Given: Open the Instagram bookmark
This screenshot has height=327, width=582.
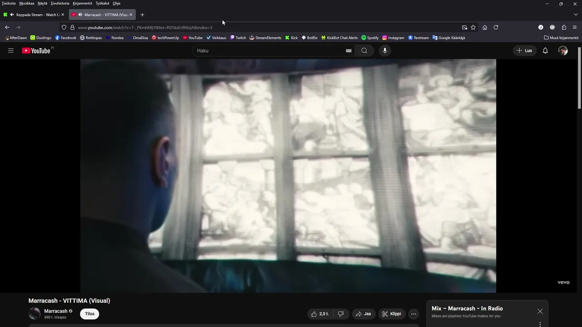Looking at the screenshot, I should coord(393,38).
